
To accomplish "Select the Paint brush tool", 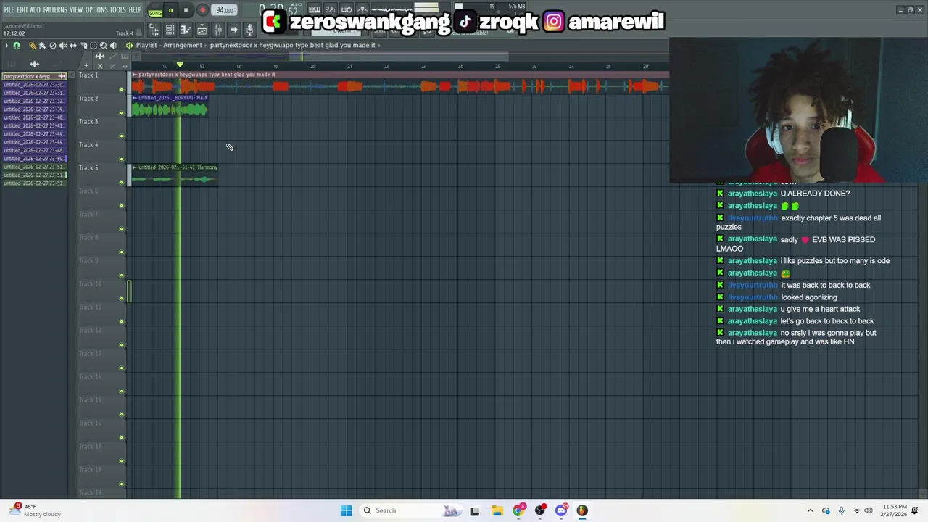I will pos(42,46).
